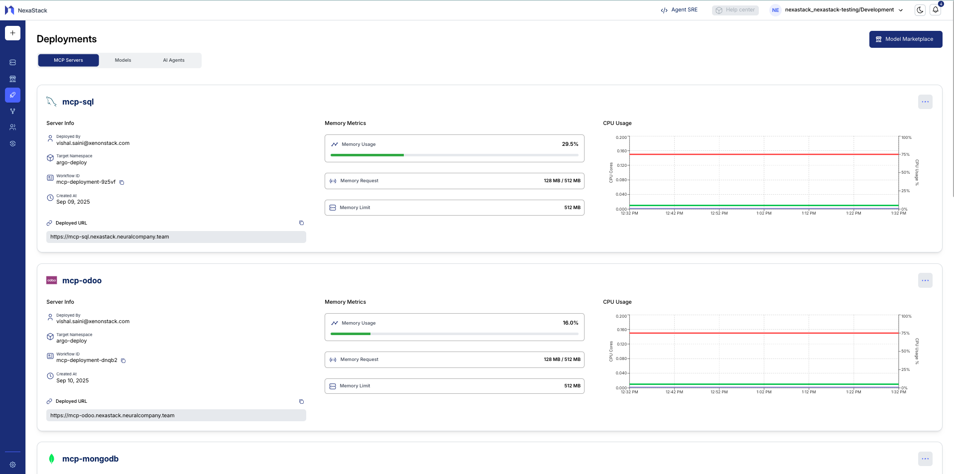
Task: Click the plus button in sidebar
Action: (x=12, y=33)
